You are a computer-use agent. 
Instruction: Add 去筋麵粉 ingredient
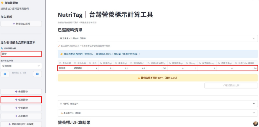21,92
